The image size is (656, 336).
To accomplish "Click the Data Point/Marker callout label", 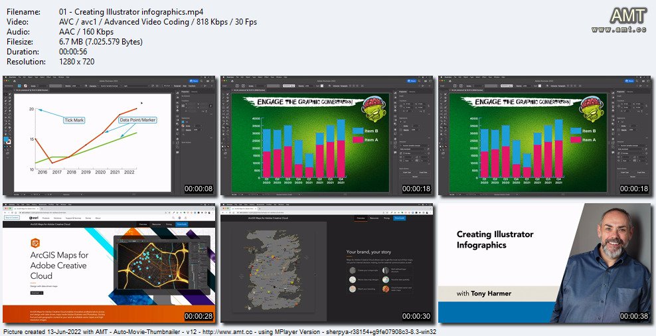I will coord(137,120).
